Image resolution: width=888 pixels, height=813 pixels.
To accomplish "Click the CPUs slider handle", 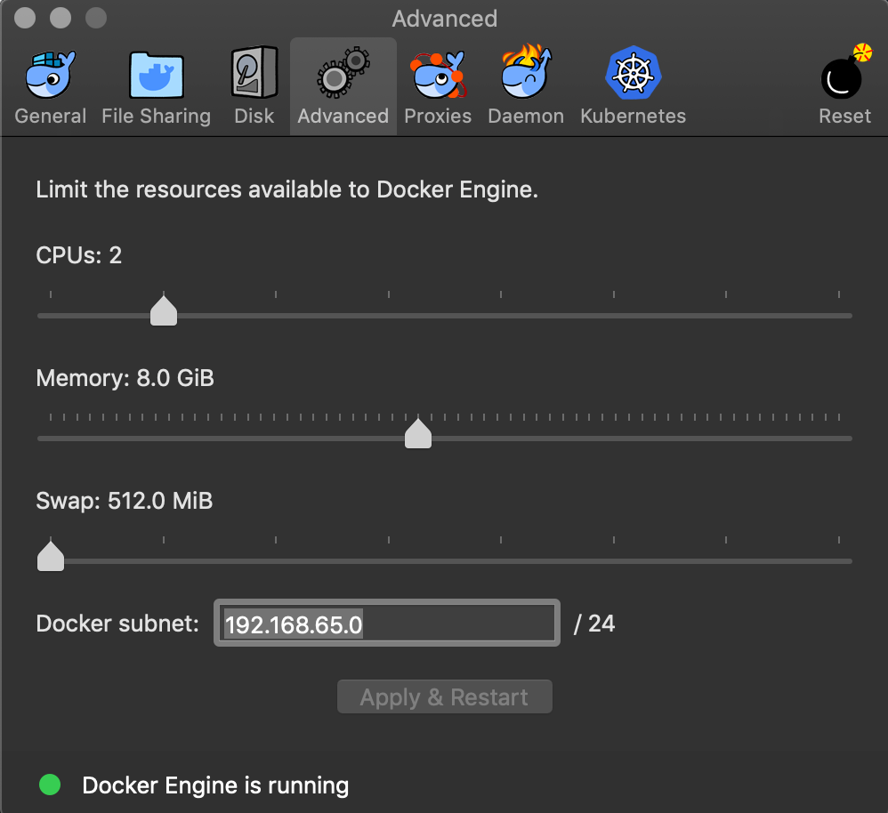I will tap(164, 310).
